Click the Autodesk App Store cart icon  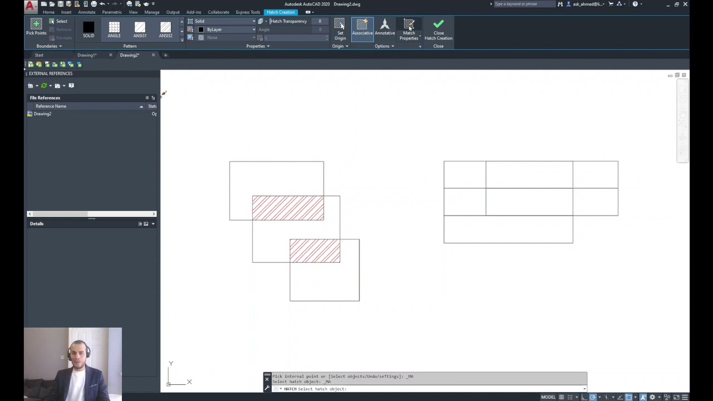click(x=611, y=4)
